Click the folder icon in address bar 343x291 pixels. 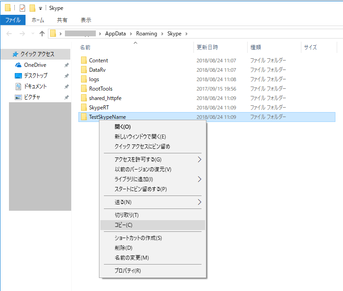coord(53,34)
